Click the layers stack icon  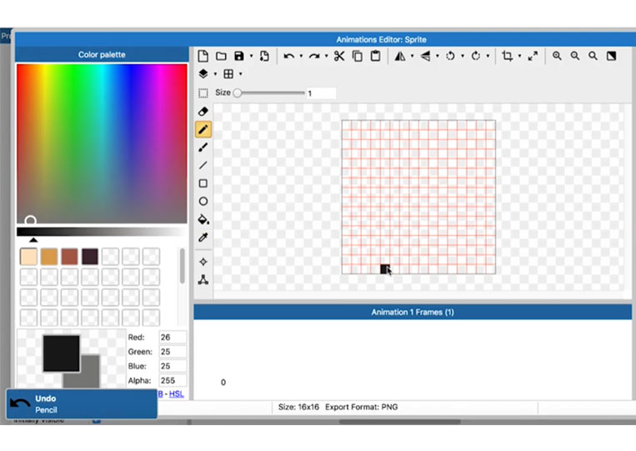203,74
